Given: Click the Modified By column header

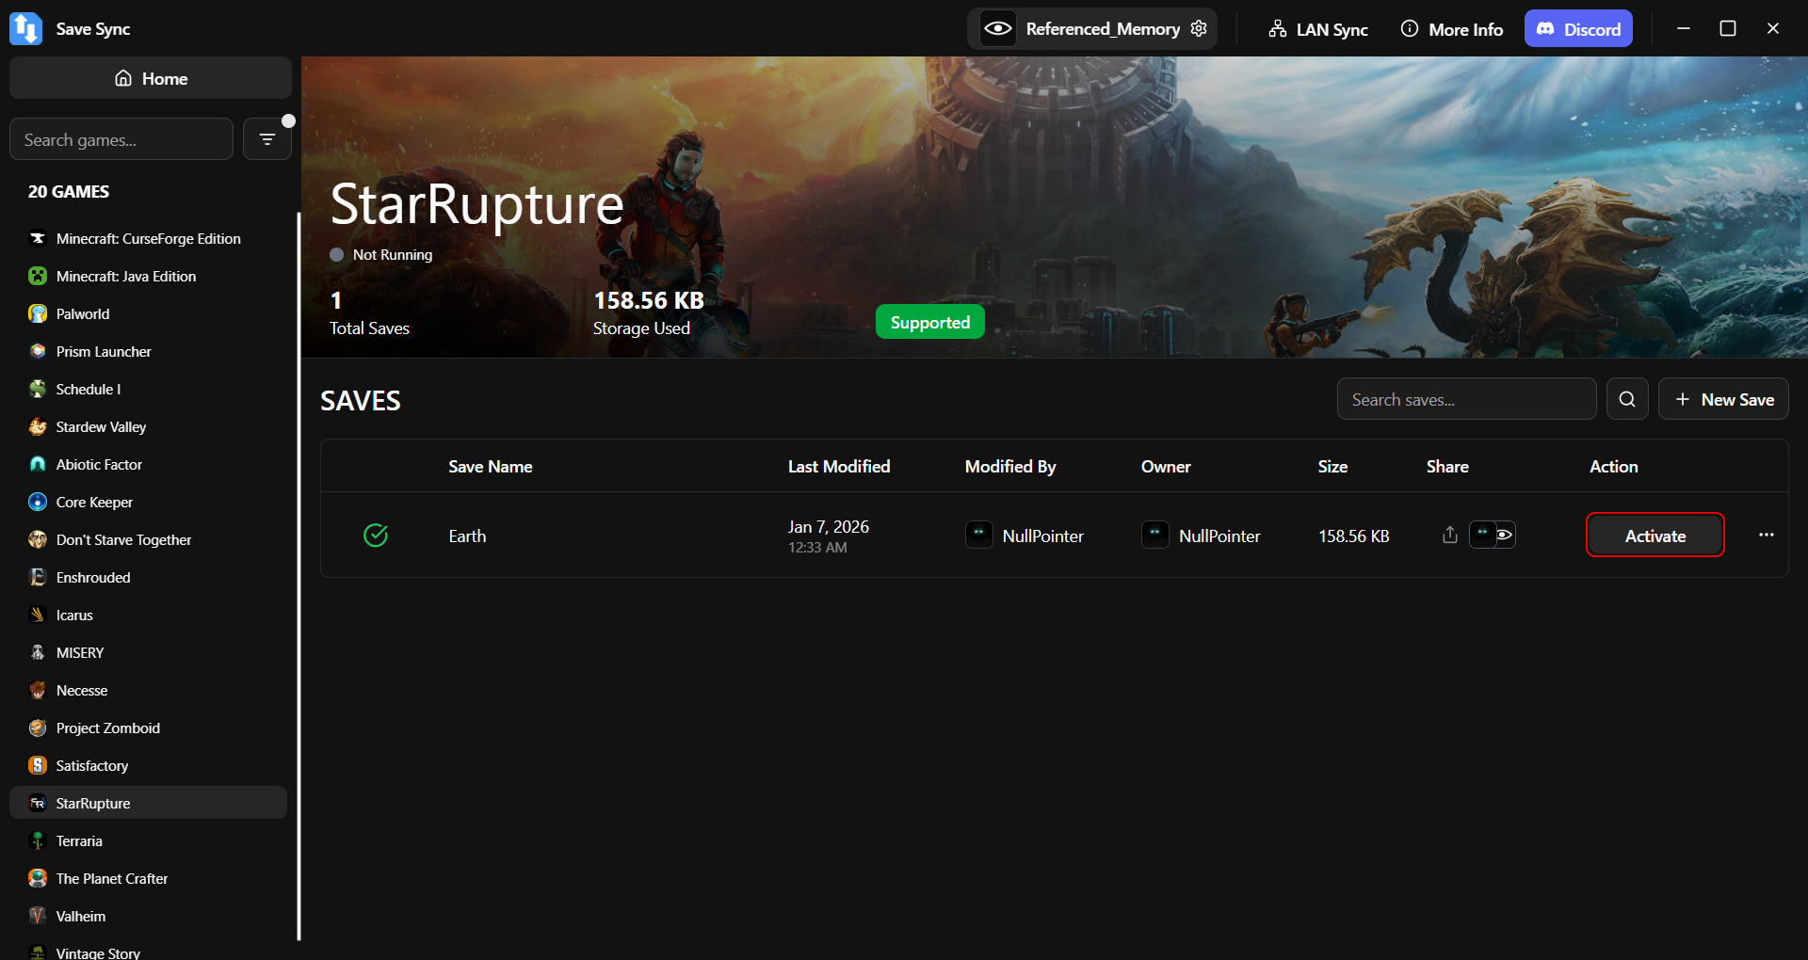Looking at the screenshot, I should pyautogui.click(x=1010, y=466).
